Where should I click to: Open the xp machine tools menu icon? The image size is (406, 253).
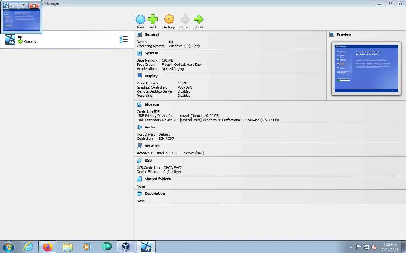[124, 40]
